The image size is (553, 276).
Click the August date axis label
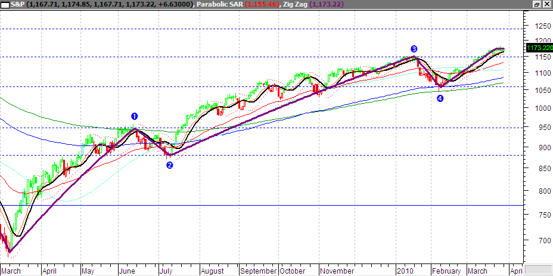tap(212, 271)
